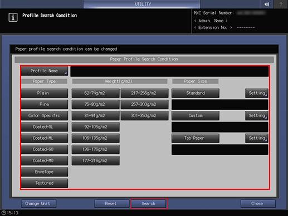
Task: Select Custom paper size
Action: [x=196, y=116]
